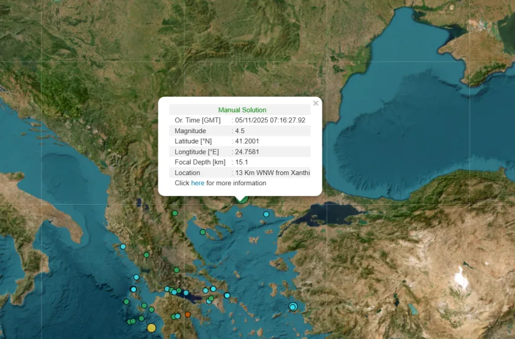The height and width of the screenshot is (339, 515).
Task: Click the Location text '13 Km WNW from Xanthi'
Action: 273,173
